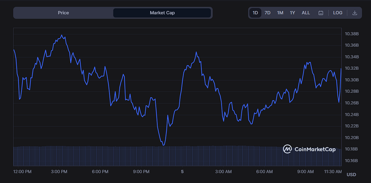Select the 7D time range
Screen dimensions: 371x183
(x=267, y=13)
